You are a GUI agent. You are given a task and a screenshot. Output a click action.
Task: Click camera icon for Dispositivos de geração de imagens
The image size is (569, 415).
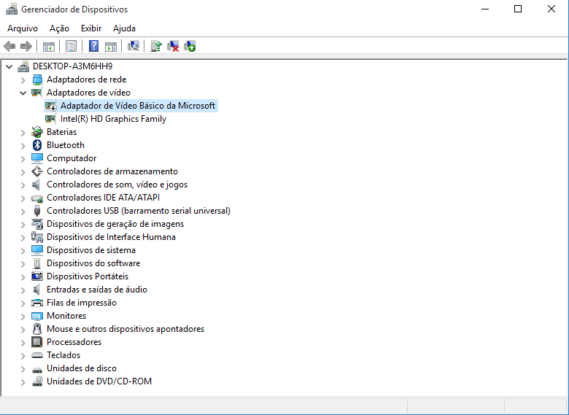(37, 224)
